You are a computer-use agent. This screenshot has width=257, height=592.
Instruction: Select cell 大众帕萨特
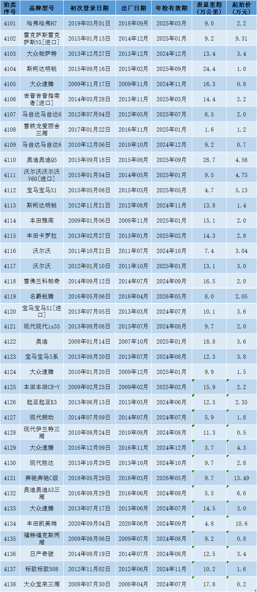42,54
